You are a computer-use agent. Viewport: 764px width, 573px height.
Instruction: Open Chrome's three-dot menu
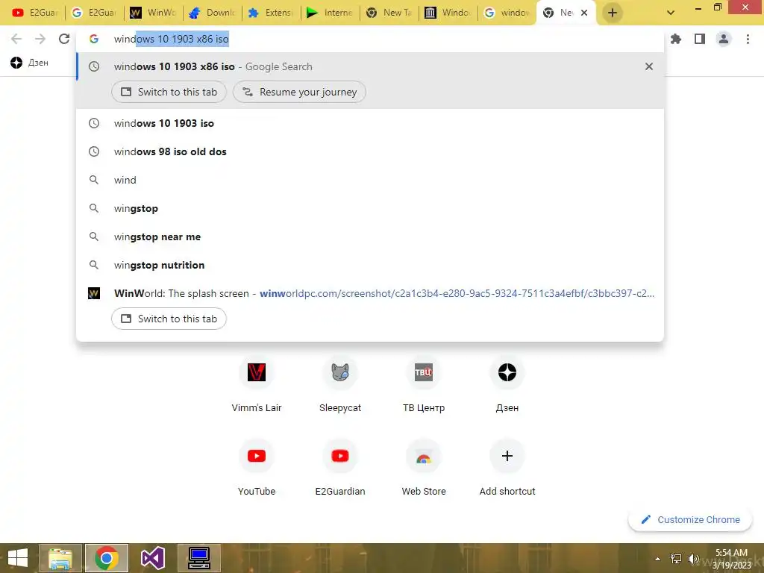coord(748,39)
